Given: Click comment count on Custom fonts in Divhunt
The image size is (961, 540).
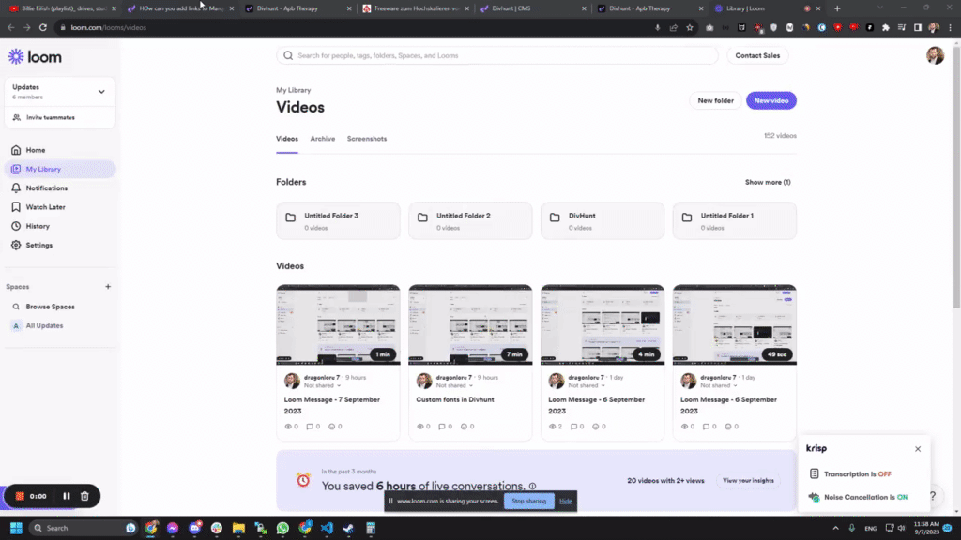Looking at the screenshot, I should [x=446, y=427].
